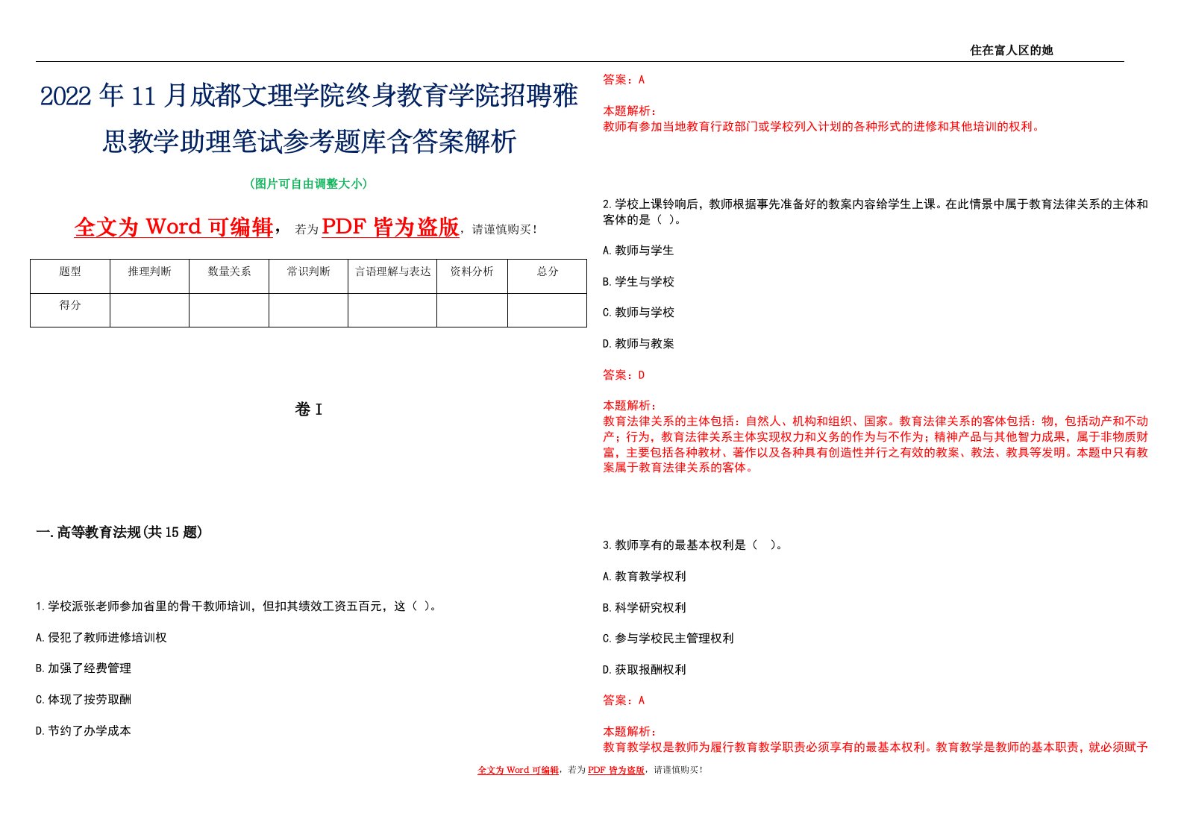Viewport: 1184px width, 837px height.
Task: Click the heading 一.高等教育法规(共15题)
Action: coord(119,532)
